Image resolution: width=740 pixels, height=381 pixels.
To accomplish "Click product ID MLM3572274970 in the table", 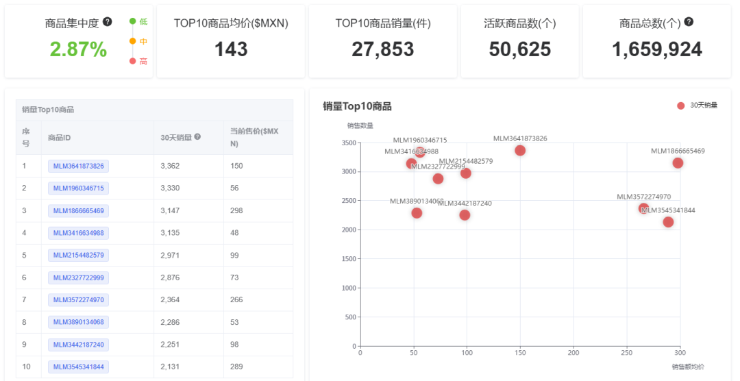I will (78, 299).
